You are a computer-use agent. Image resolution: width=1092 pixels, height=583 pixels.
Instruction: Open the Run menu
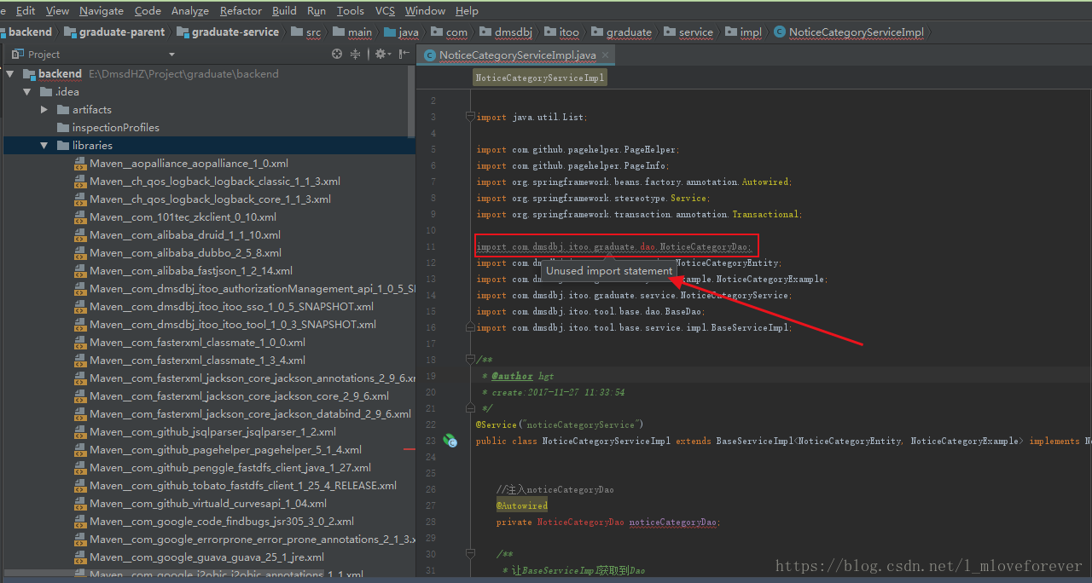[x=317, y=11]
